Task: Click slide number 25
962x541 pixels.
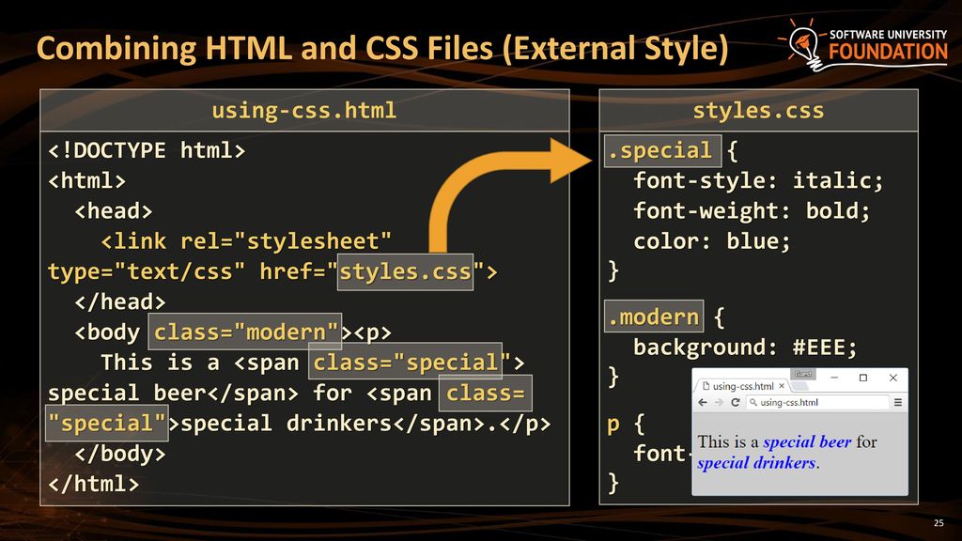Action: tap(939, 523)
